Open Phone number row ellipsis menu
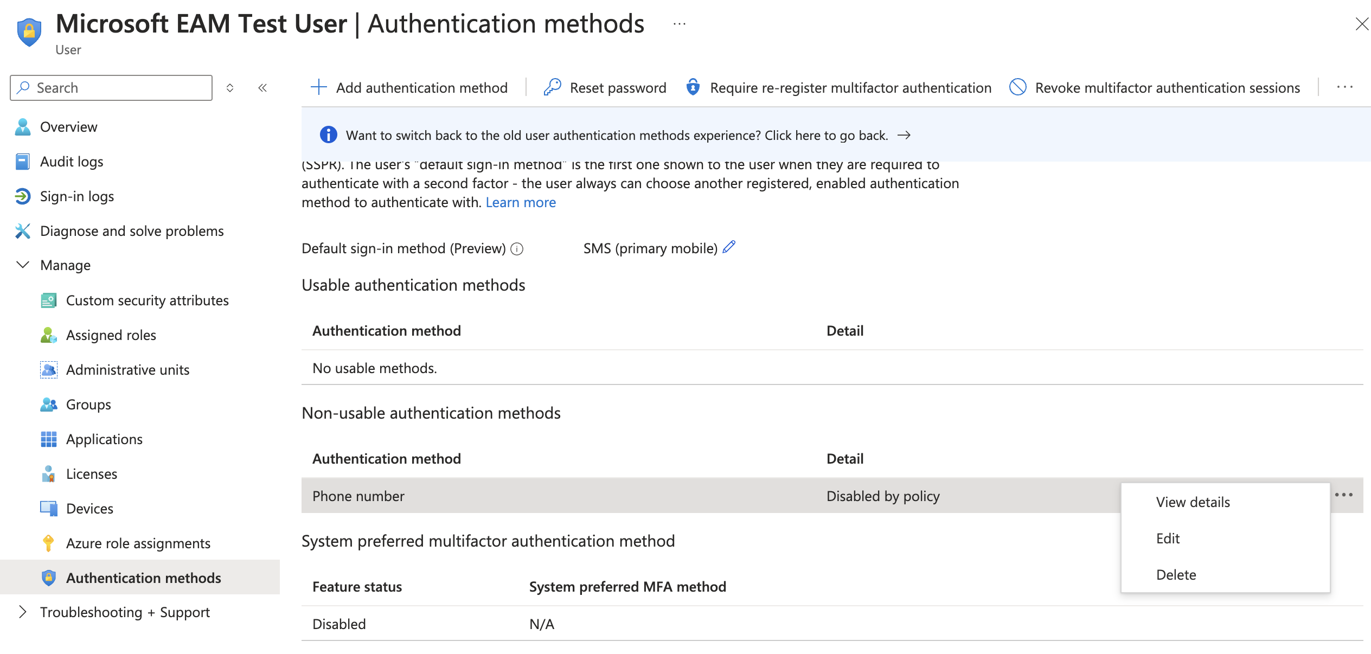1371x654 pixels. click(x=1343, y=495)
